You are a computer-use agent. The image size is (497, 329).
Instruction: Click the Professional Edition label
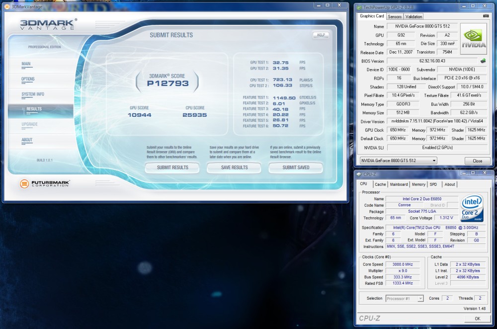(x=44, y=47)
